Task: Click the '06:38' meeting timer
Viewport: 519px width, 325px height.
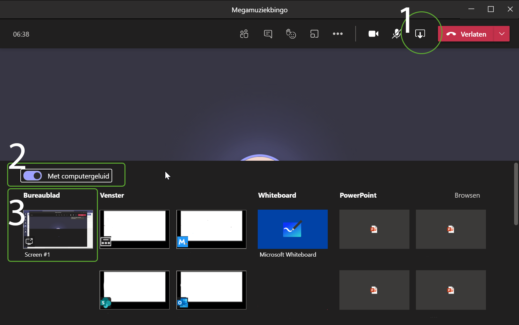Action: tap(21, 34)
